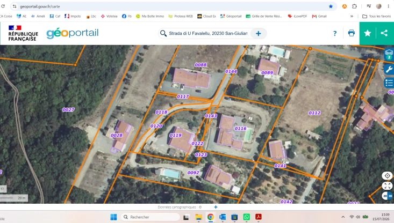Expand hidden bookmarks chevron
The image size is (394, 223).
pyautogui.click(x=352, y=16)
